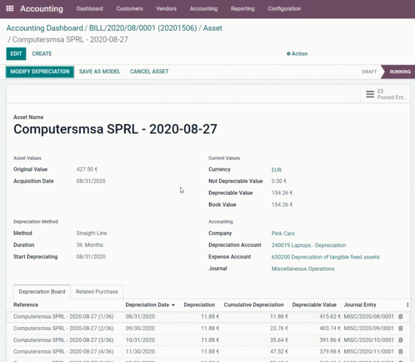Click the Straight Line method value
This screenshot has width=415, height=362.
tap(91, 233)
